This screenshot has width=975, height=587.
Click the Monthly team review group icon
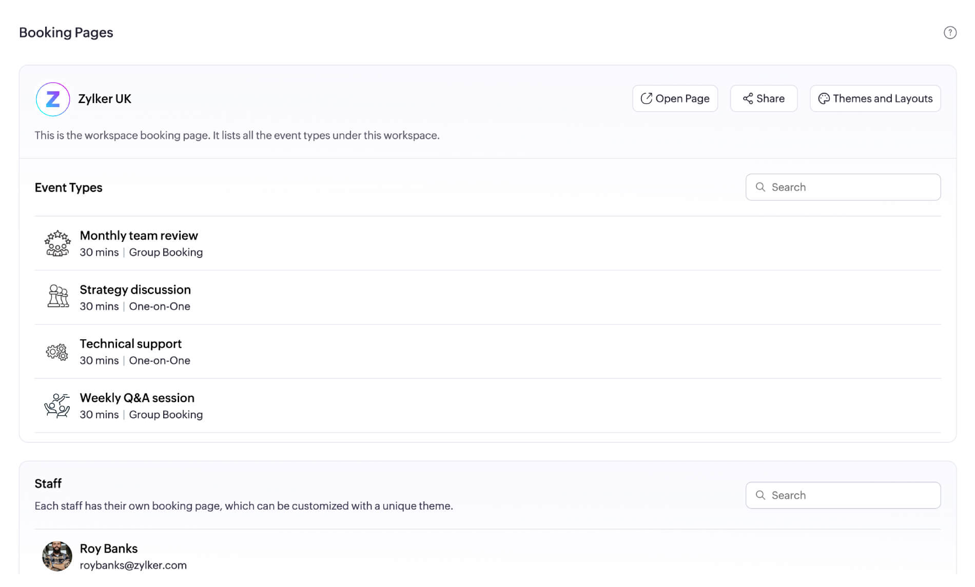(x=57, y=243)
